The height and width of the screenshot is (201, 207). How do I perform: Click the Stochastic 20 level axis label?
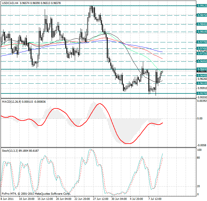[199, 186]
